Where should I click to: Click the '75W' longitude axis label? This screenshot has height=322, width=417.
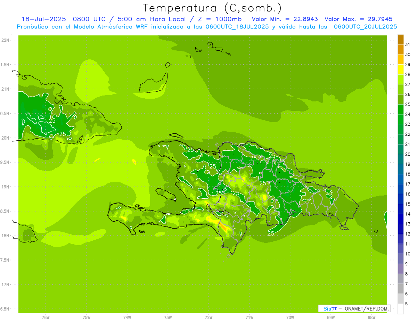(x=87, y=317)
